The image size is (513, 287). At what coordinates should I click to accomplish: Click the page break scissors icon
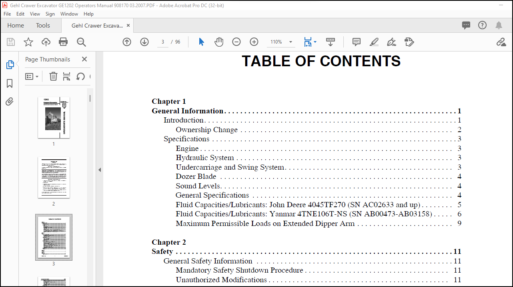(67, 76)
